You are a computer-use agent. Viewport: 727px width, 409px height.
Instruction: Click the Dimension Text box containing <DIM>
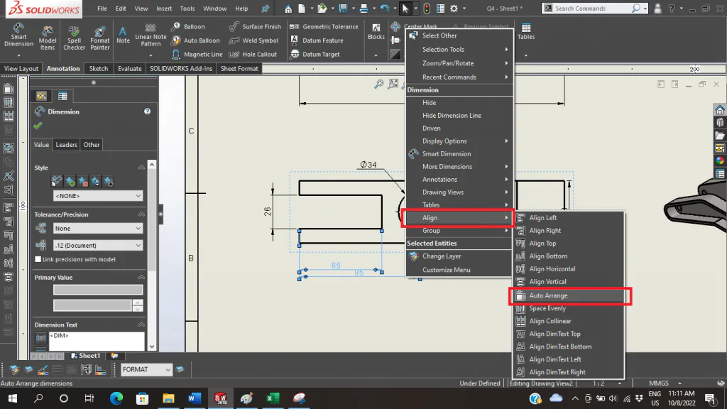pyautogui.click(x=97, y=341)
